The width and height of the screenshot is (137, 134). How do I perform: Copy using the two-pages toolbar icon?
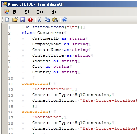pos(47,20)
